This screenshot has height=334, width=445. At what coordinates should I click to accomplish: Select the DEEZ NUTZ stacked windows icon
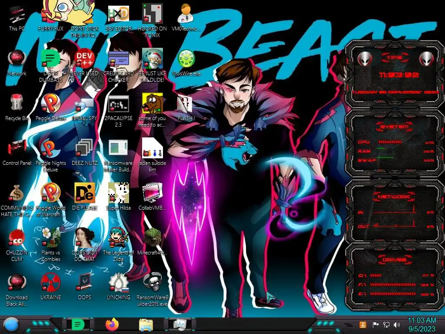[85, 152]
